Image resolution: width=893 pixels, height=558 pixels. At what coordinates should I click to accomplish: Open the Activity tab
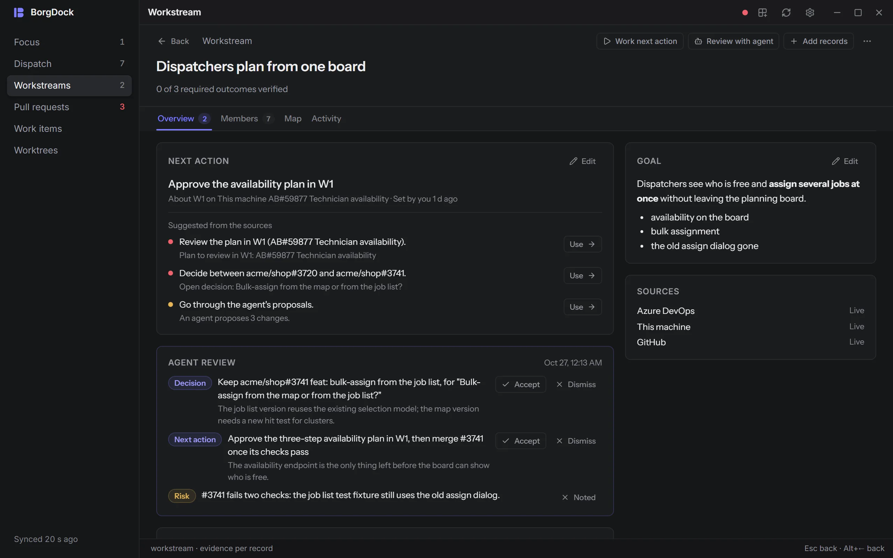point(326,119)
